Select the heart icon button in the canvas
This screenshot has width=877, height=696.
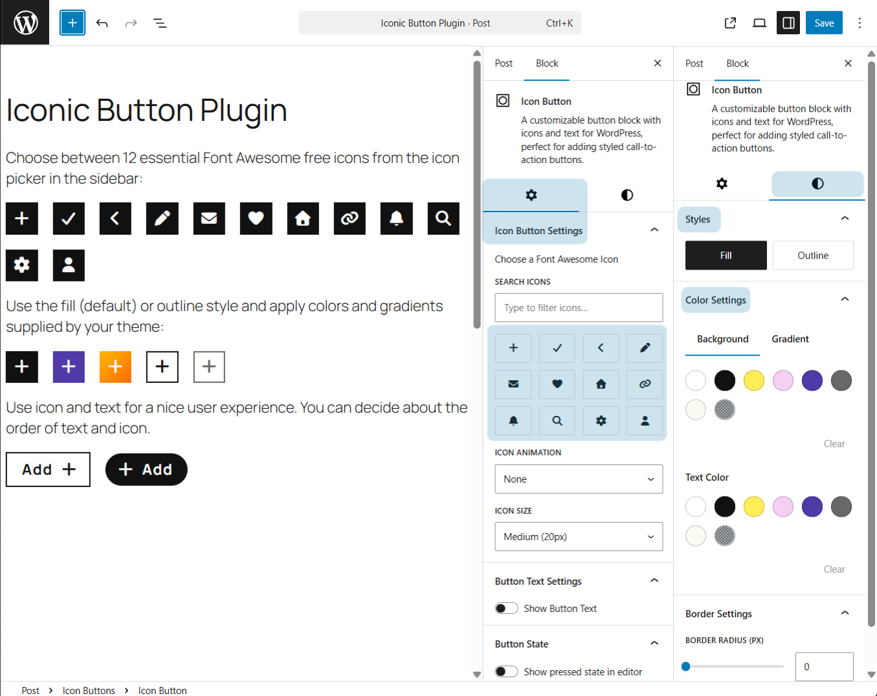256,219
